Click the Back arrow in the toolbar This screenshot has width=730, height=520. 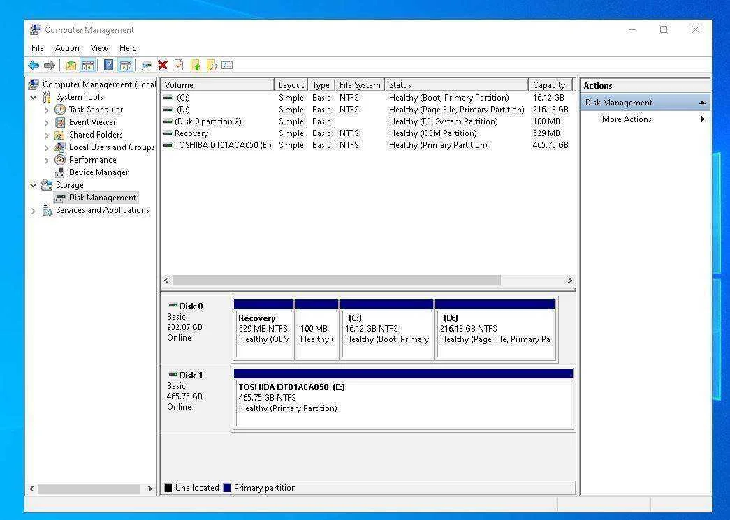(34, 66)
